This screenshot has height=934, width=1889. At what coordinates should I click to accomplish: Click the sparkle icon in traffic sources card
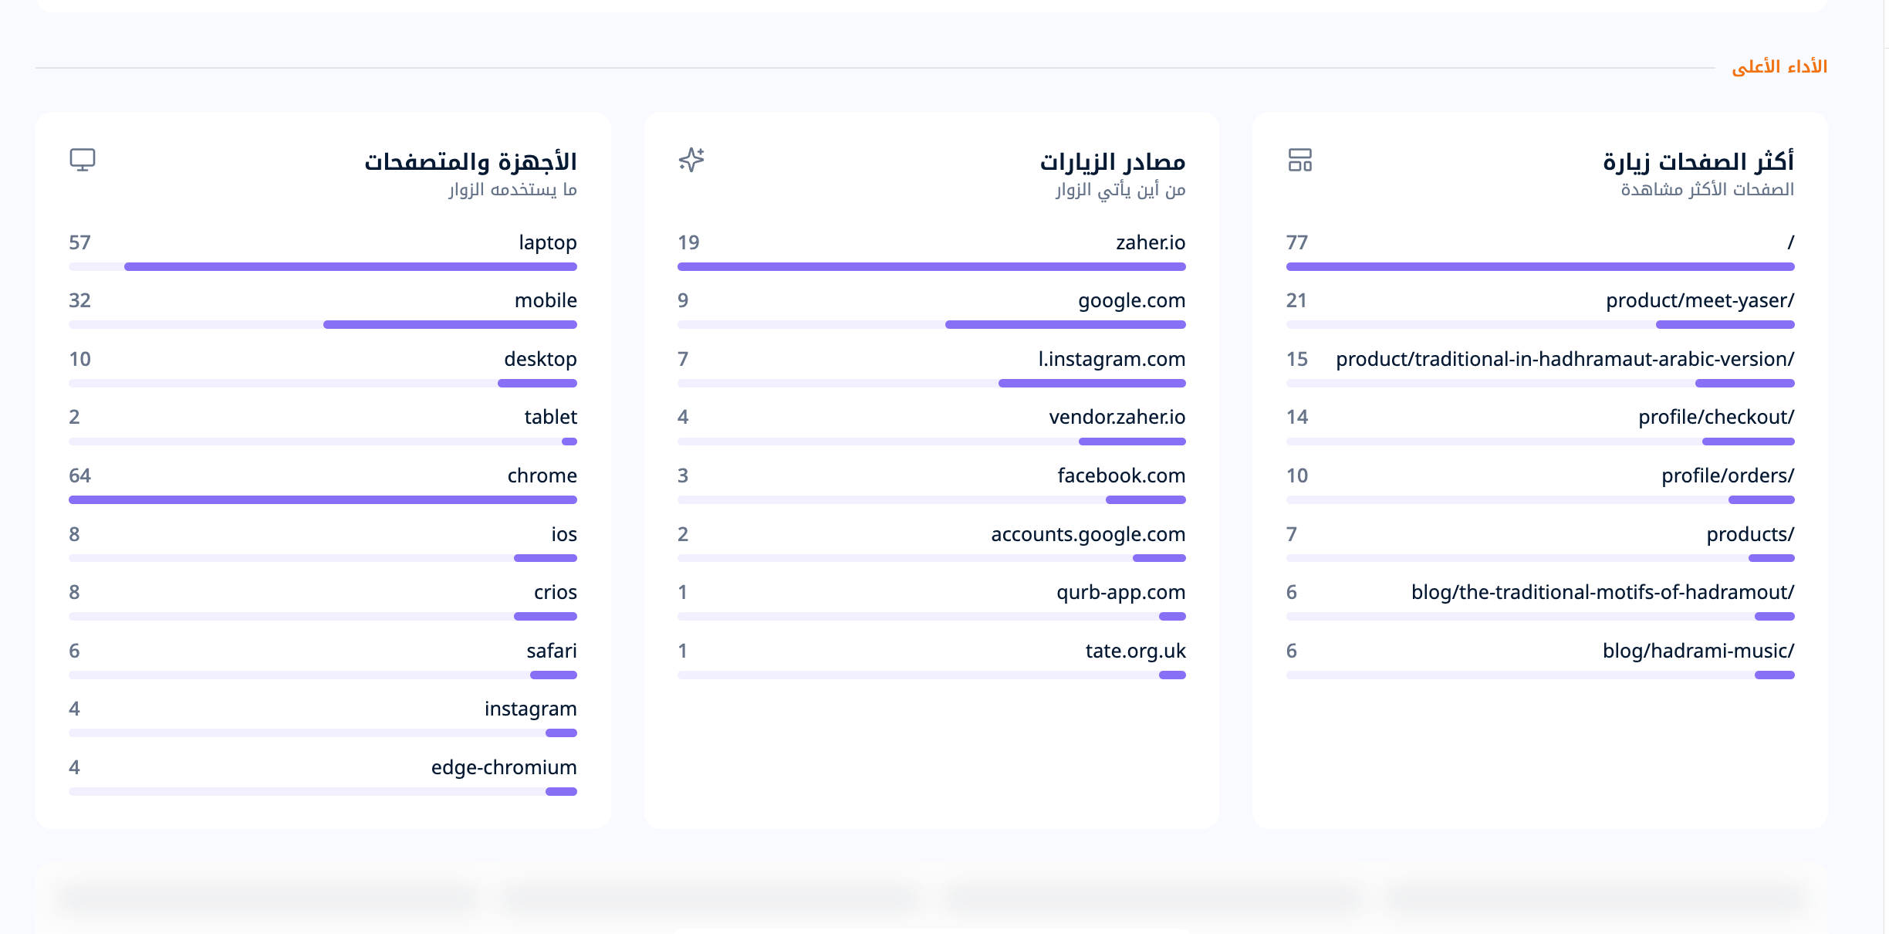pos(691,160)
